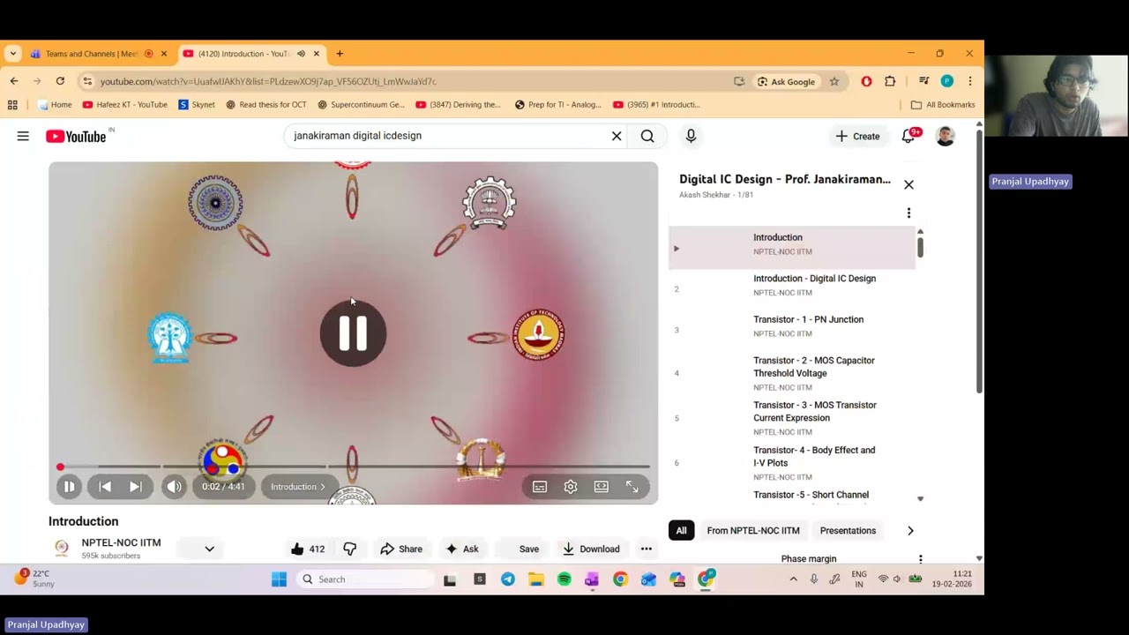Play 'Transistor - 1 - PN Junction' video
1129x635 pixels.
[792, 326]
